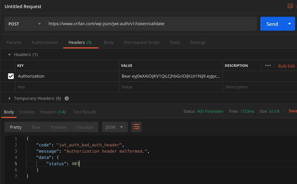The height and width of the screenshot is (184, 297).
Task: Click the Temporary Headers info icon
Action: (x=67, y=98)
